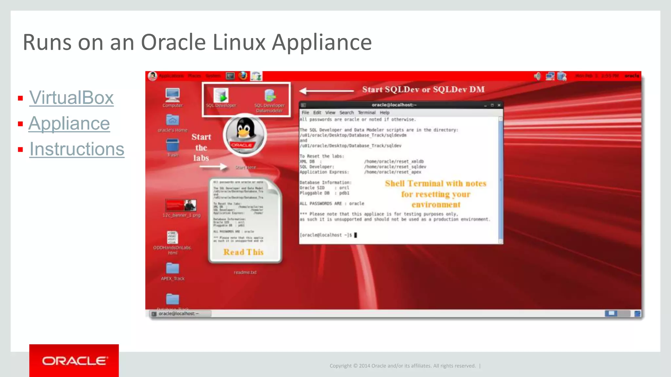Screen dimensions: 671x377
Task: Open the terminal Terminal menu
Action: pyautogui.click(x=367, y=113)
